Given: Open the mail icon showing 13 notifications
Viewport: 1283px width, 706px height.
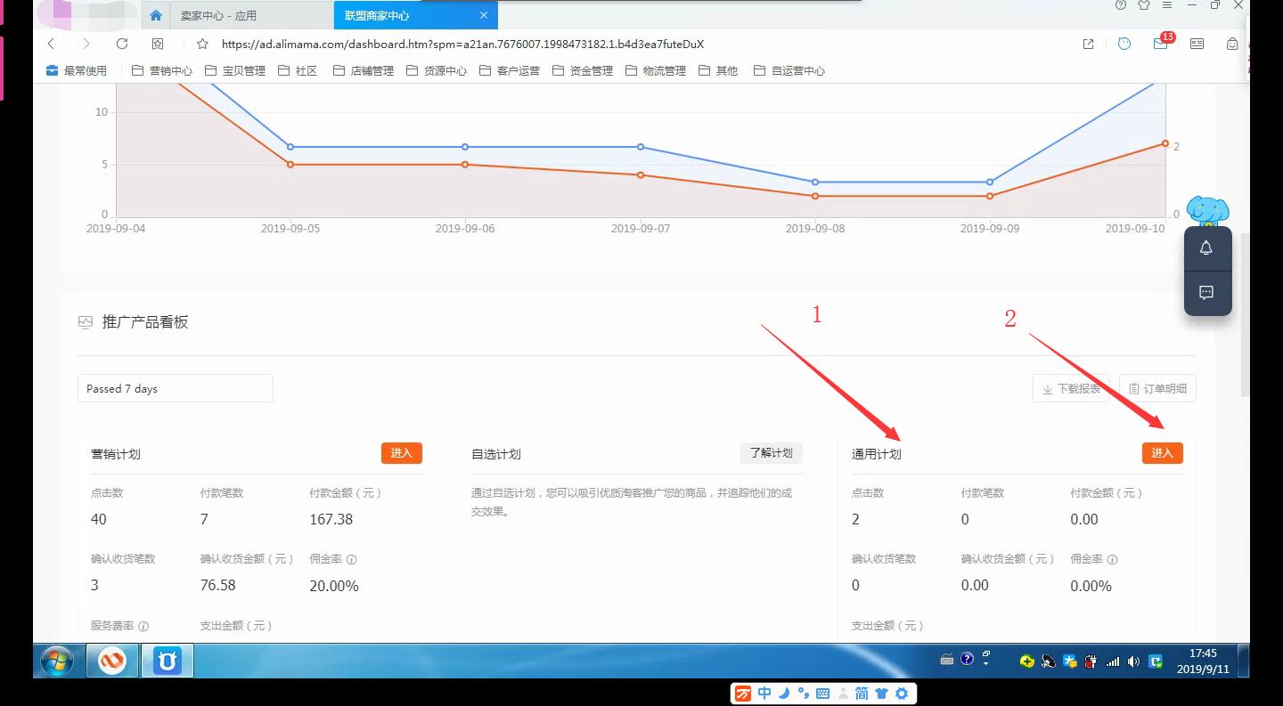Looking at the screenshot, I should point(1159,43).
